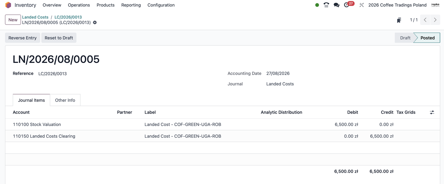Click the Partner column header

[125, 112]
